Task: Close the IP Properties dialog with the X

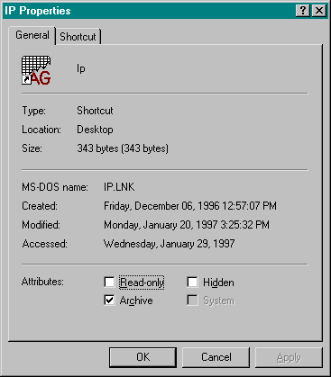Action: (x=318, y=11)
